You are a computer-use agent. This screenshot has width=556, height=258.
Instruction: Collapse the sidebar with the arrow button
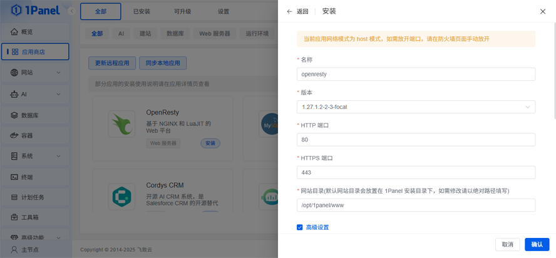(72, 11)
